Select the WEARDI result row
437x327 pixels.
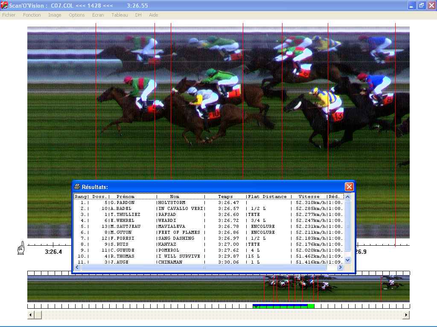click(x=208, y=221)
